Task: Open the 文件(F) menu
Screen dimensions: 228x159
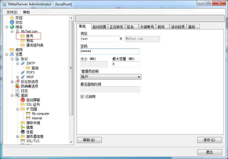Action: pyautogui.click(x=12, y=12)
